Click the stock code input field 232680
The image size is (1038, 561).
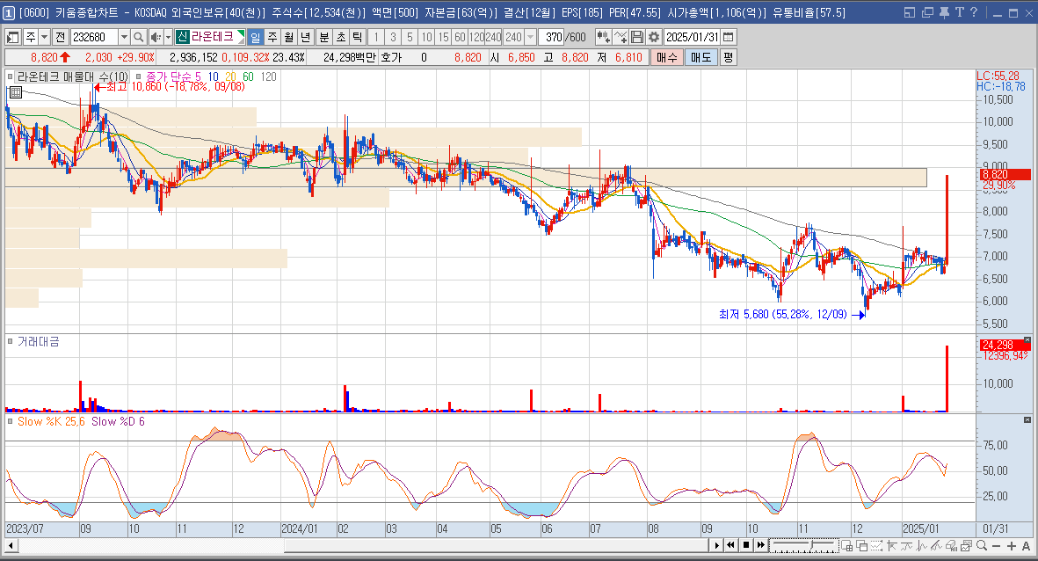point(94,37)
